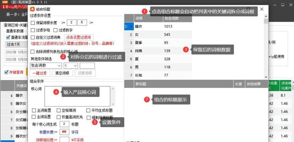Open the 包含词数 filter dropdown

pyautogui.click(x=46, y=65)
